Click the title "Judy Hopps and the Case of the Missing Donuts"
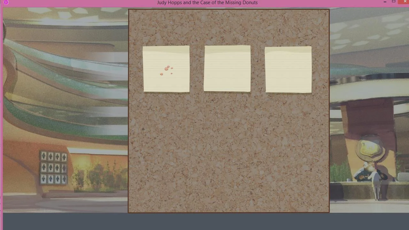The image size is (409, 230). 207,3
